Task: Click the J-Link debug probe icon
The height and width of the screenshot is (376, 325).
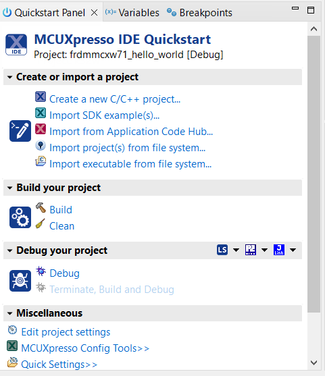Action: (x=279, y=250)
